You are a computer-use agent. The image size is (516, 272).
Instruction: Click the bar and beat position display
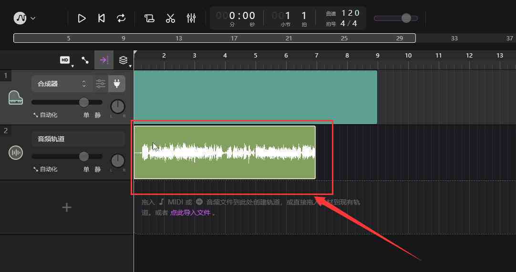(289, 19)
